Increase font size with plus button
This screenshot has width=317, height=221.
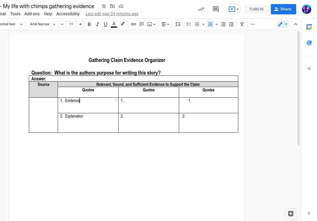click(80, 24)
